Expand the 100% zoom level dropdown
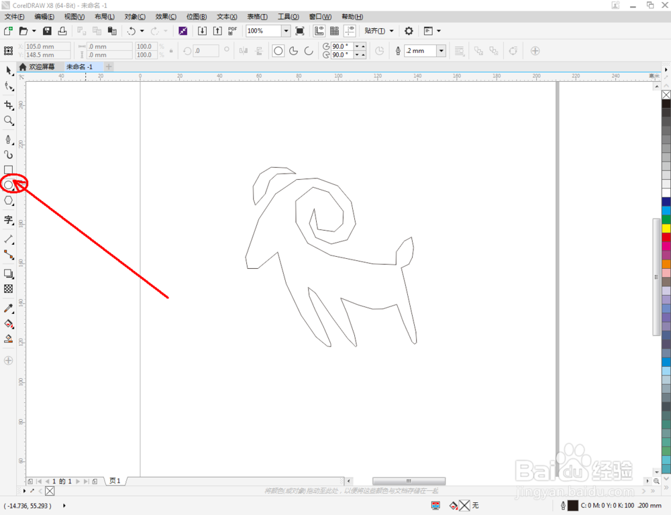671x515 pixels. pos(286,31)
